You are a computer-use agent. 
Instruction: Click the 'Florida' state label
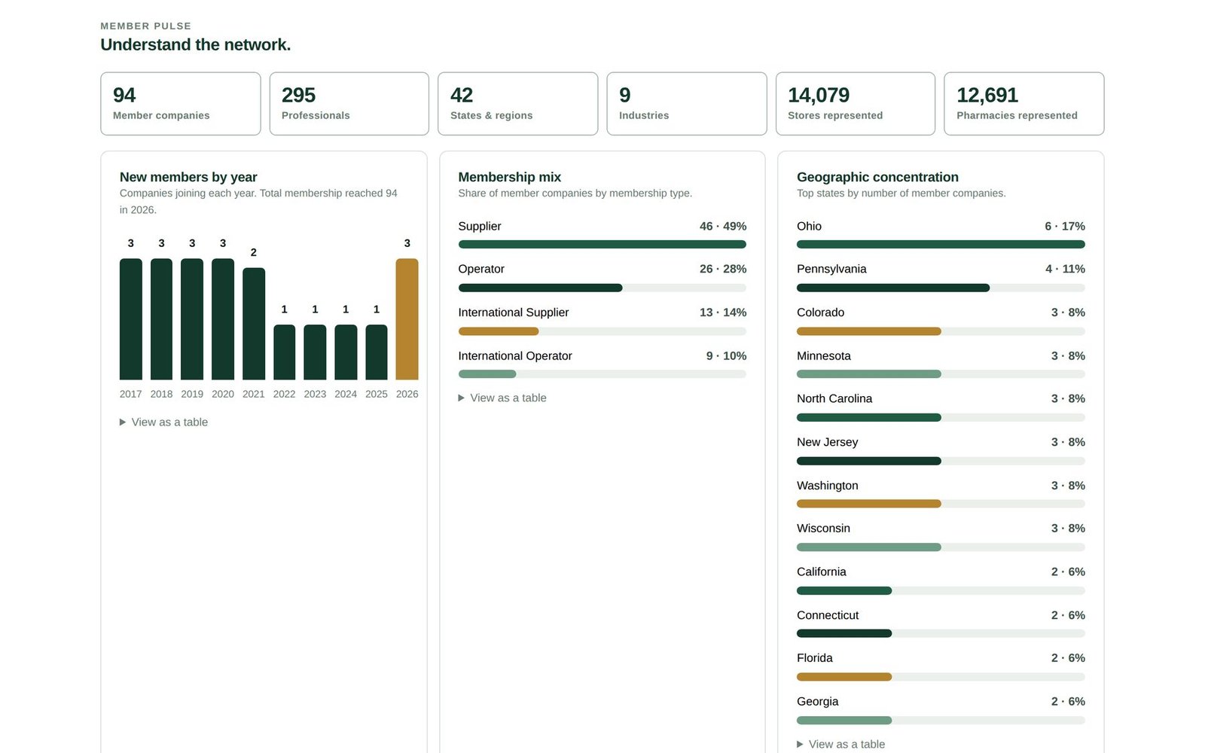(x=815, y=658)
